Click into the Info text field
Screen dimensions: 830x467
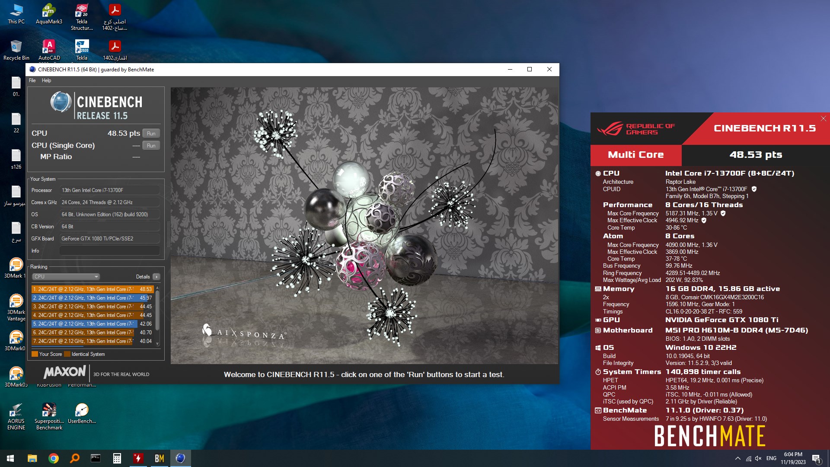(x=110, y=251)
